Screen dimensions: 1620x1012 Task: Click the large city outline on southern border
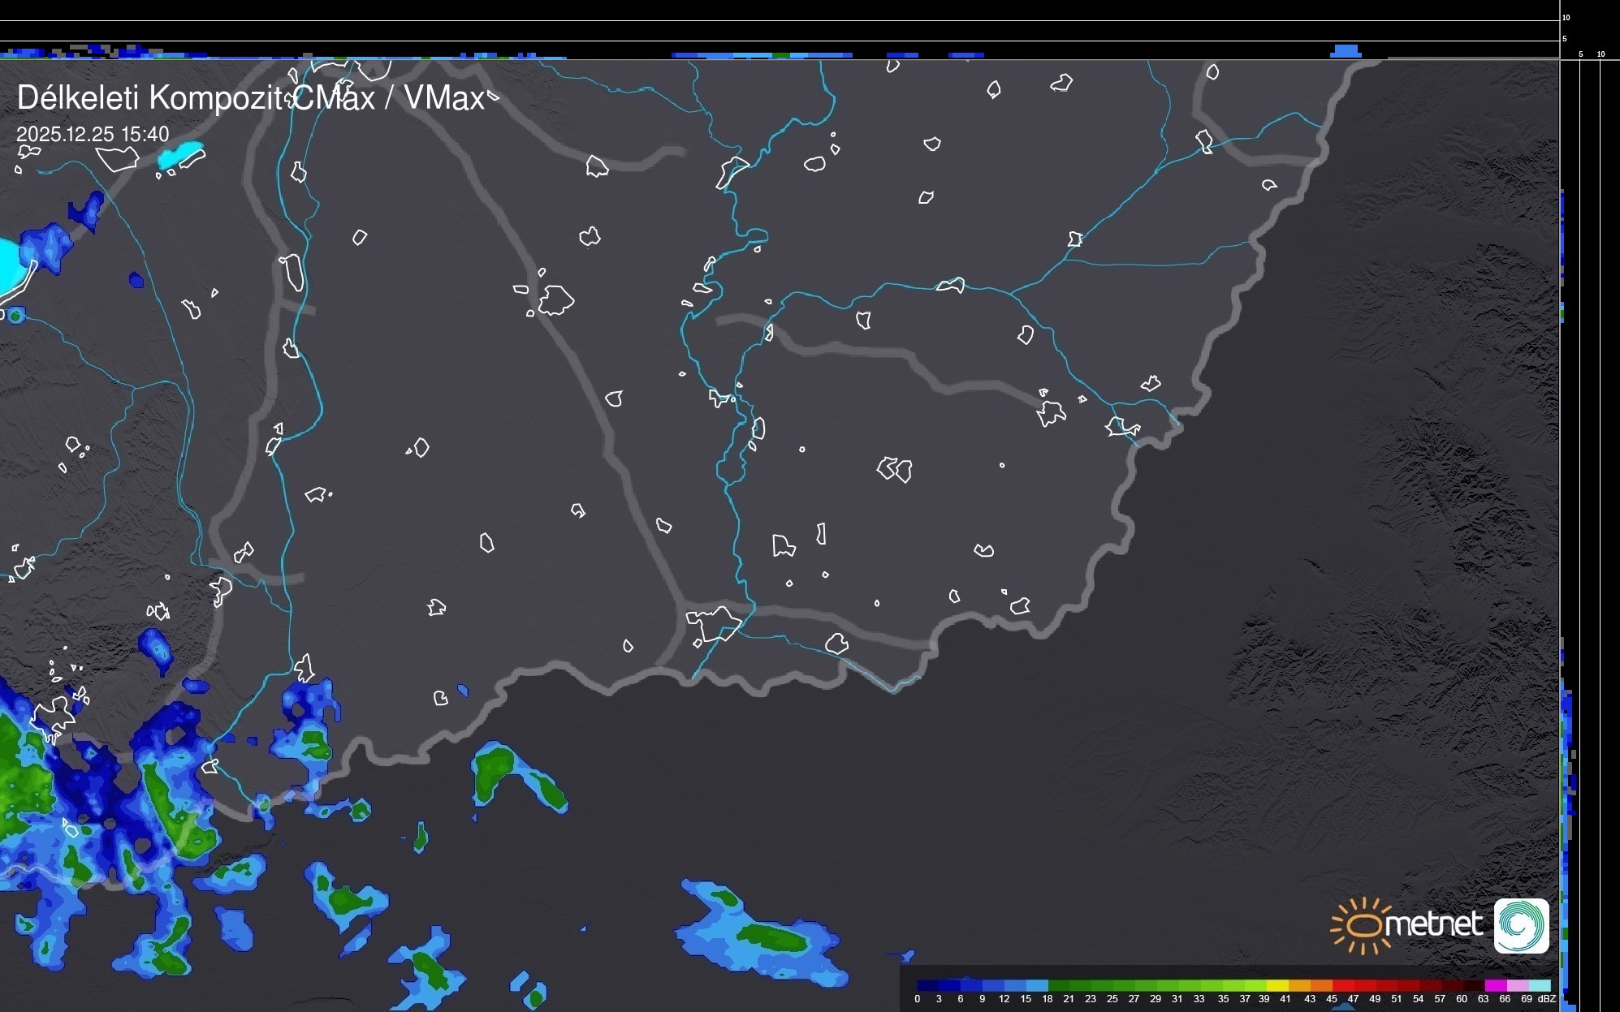(713, 623)
